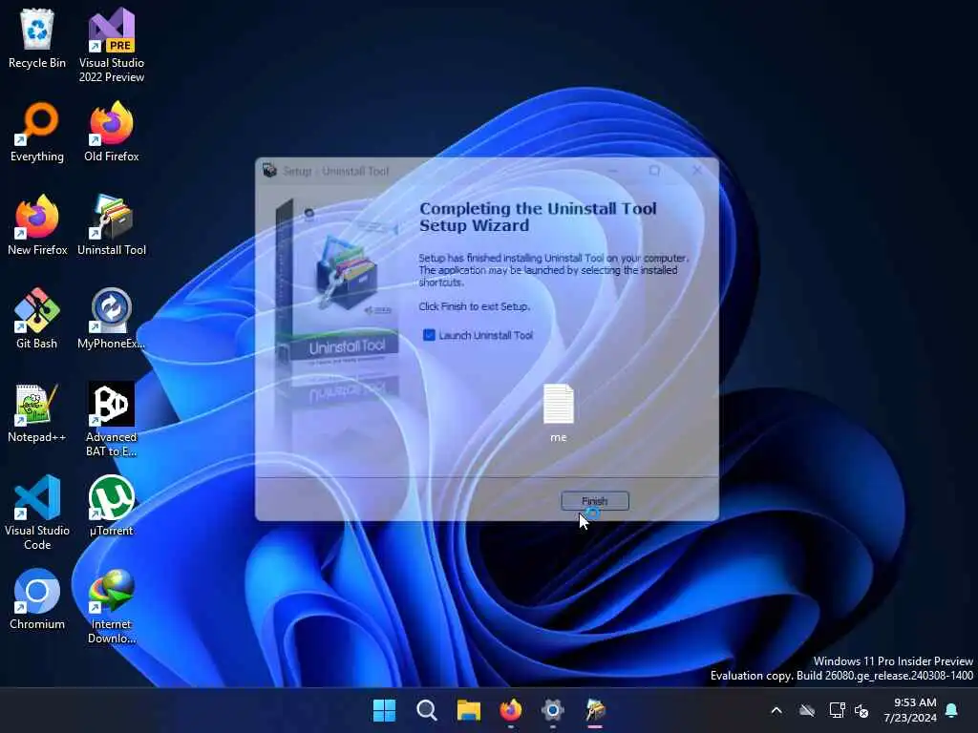978x733 pixels.
Task: Uncheck Launch Uninstall Tool checkbox
Action: (x=429, y=335)
